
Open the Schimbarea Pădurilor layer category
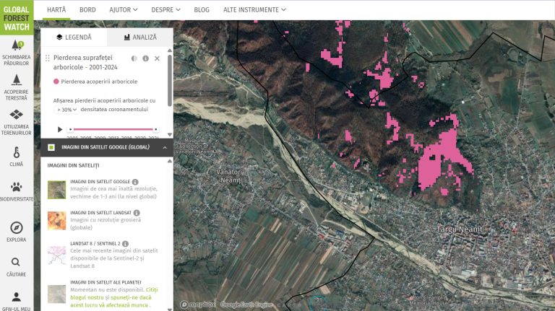[x=16, y=53]
